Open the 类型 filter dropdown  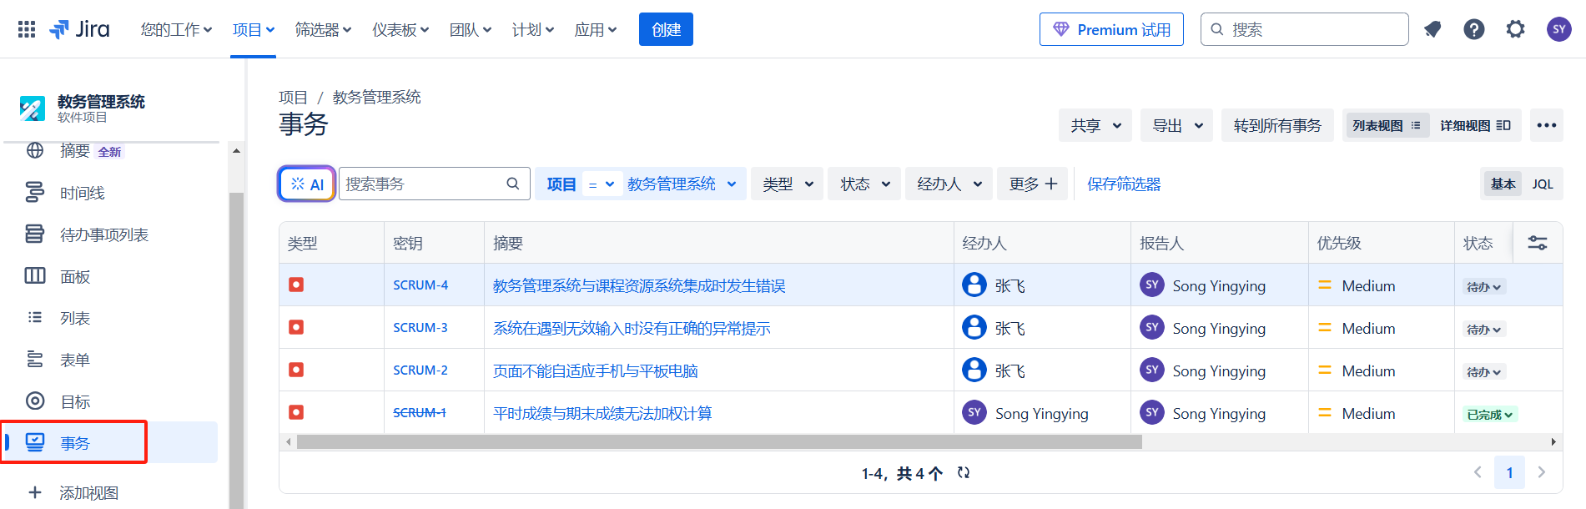pyautogui.click(x=788, y=184)
